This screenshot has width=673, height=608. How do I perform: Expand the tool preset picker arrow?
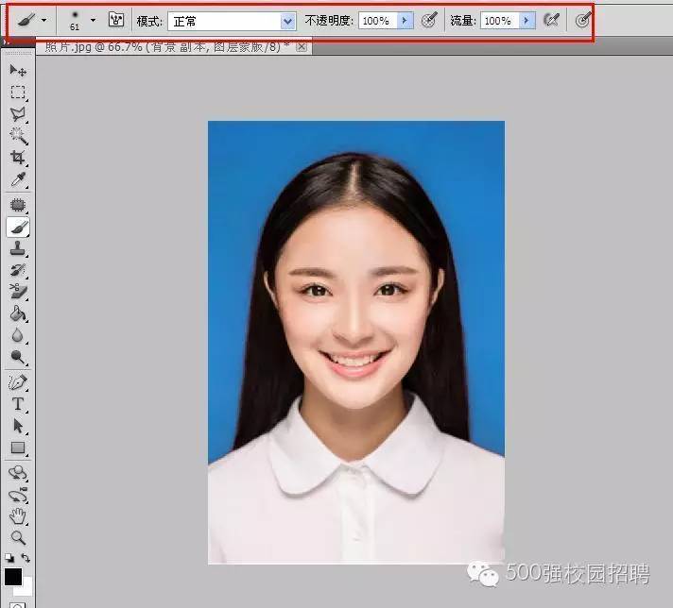pos(43,20)
